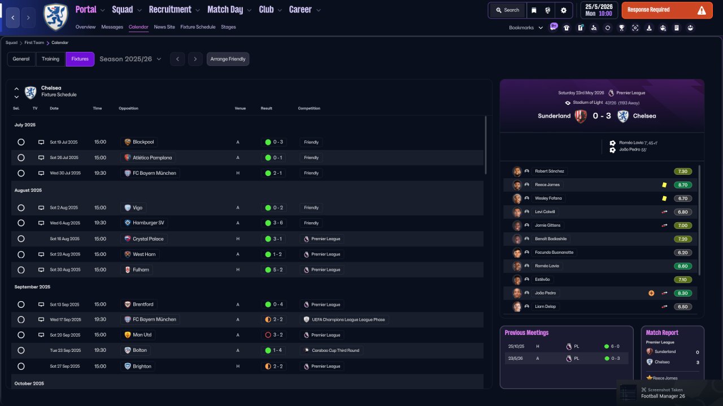The height and width of the screenshot is (406, 723).
Task: Expand the Squad menu dropdown arrow
Action: 139,10
